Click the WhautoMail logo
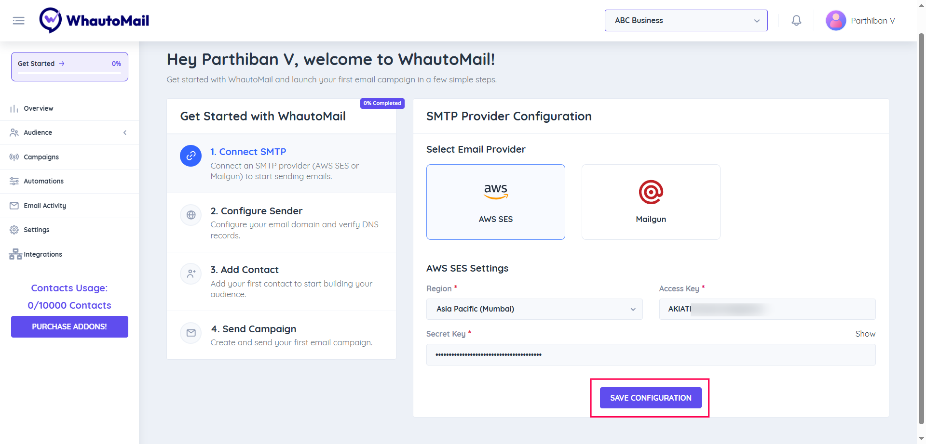This screenshot has width=926, height=444. (95, 21)
